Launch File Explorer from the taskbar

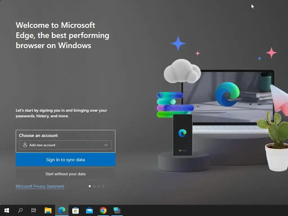pos(48,210)
